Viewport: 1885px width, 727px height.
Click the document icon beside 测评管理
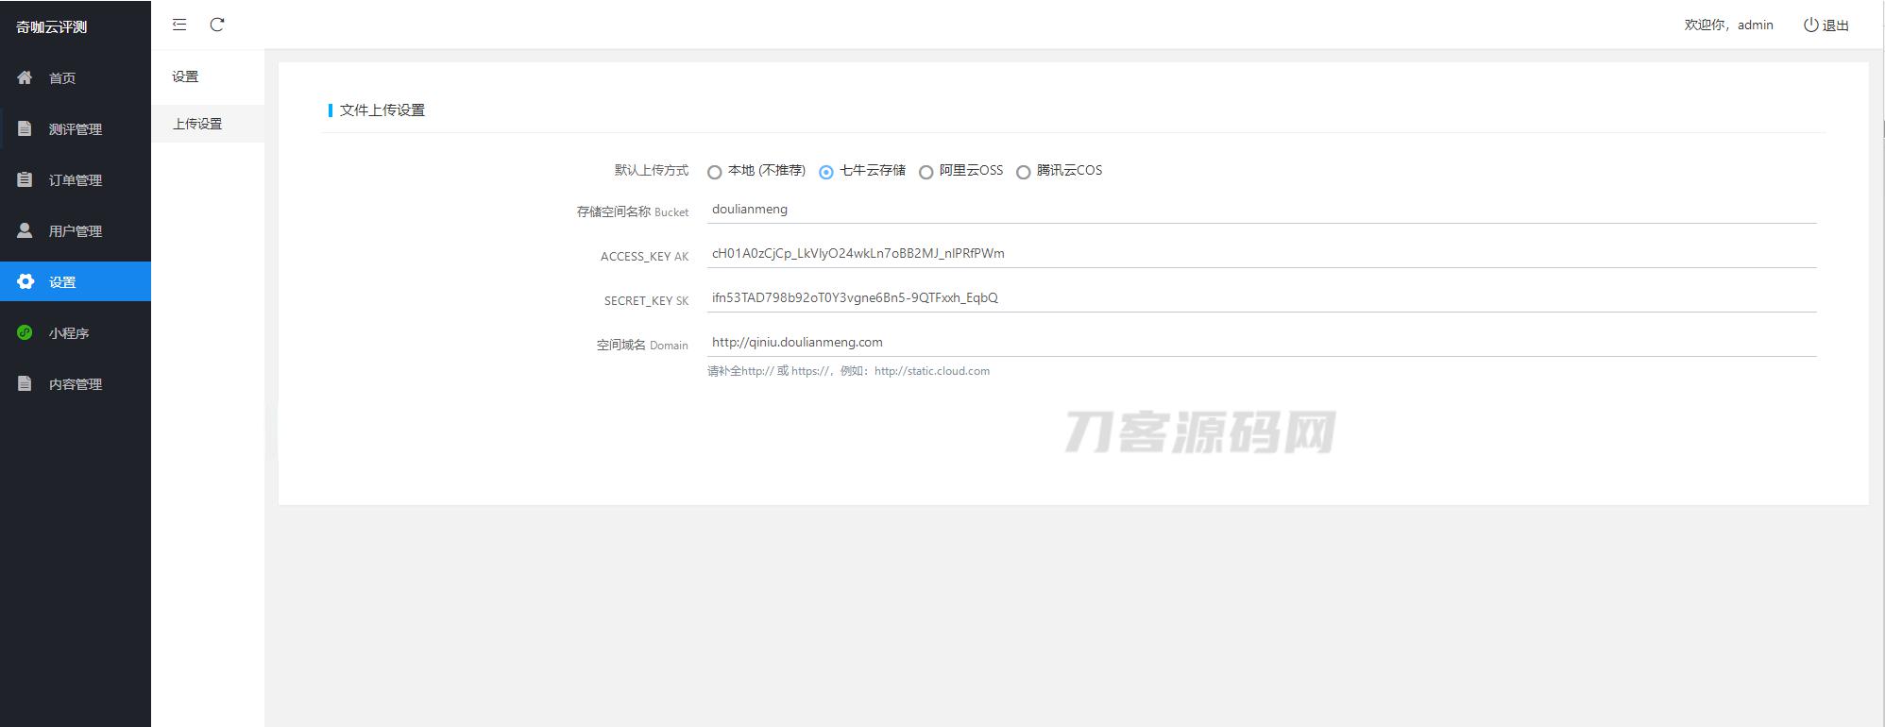(25, 128)
